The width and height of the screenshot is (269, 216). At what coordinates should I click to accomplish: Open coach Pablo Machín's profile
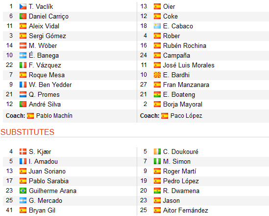coord(54,116)
